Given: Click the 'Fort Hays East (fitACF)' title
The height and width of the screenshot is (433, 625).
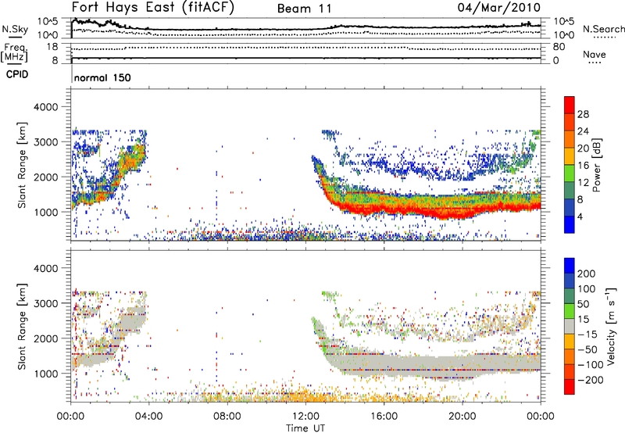Looking at the screenshot, I should coord(152,7).
